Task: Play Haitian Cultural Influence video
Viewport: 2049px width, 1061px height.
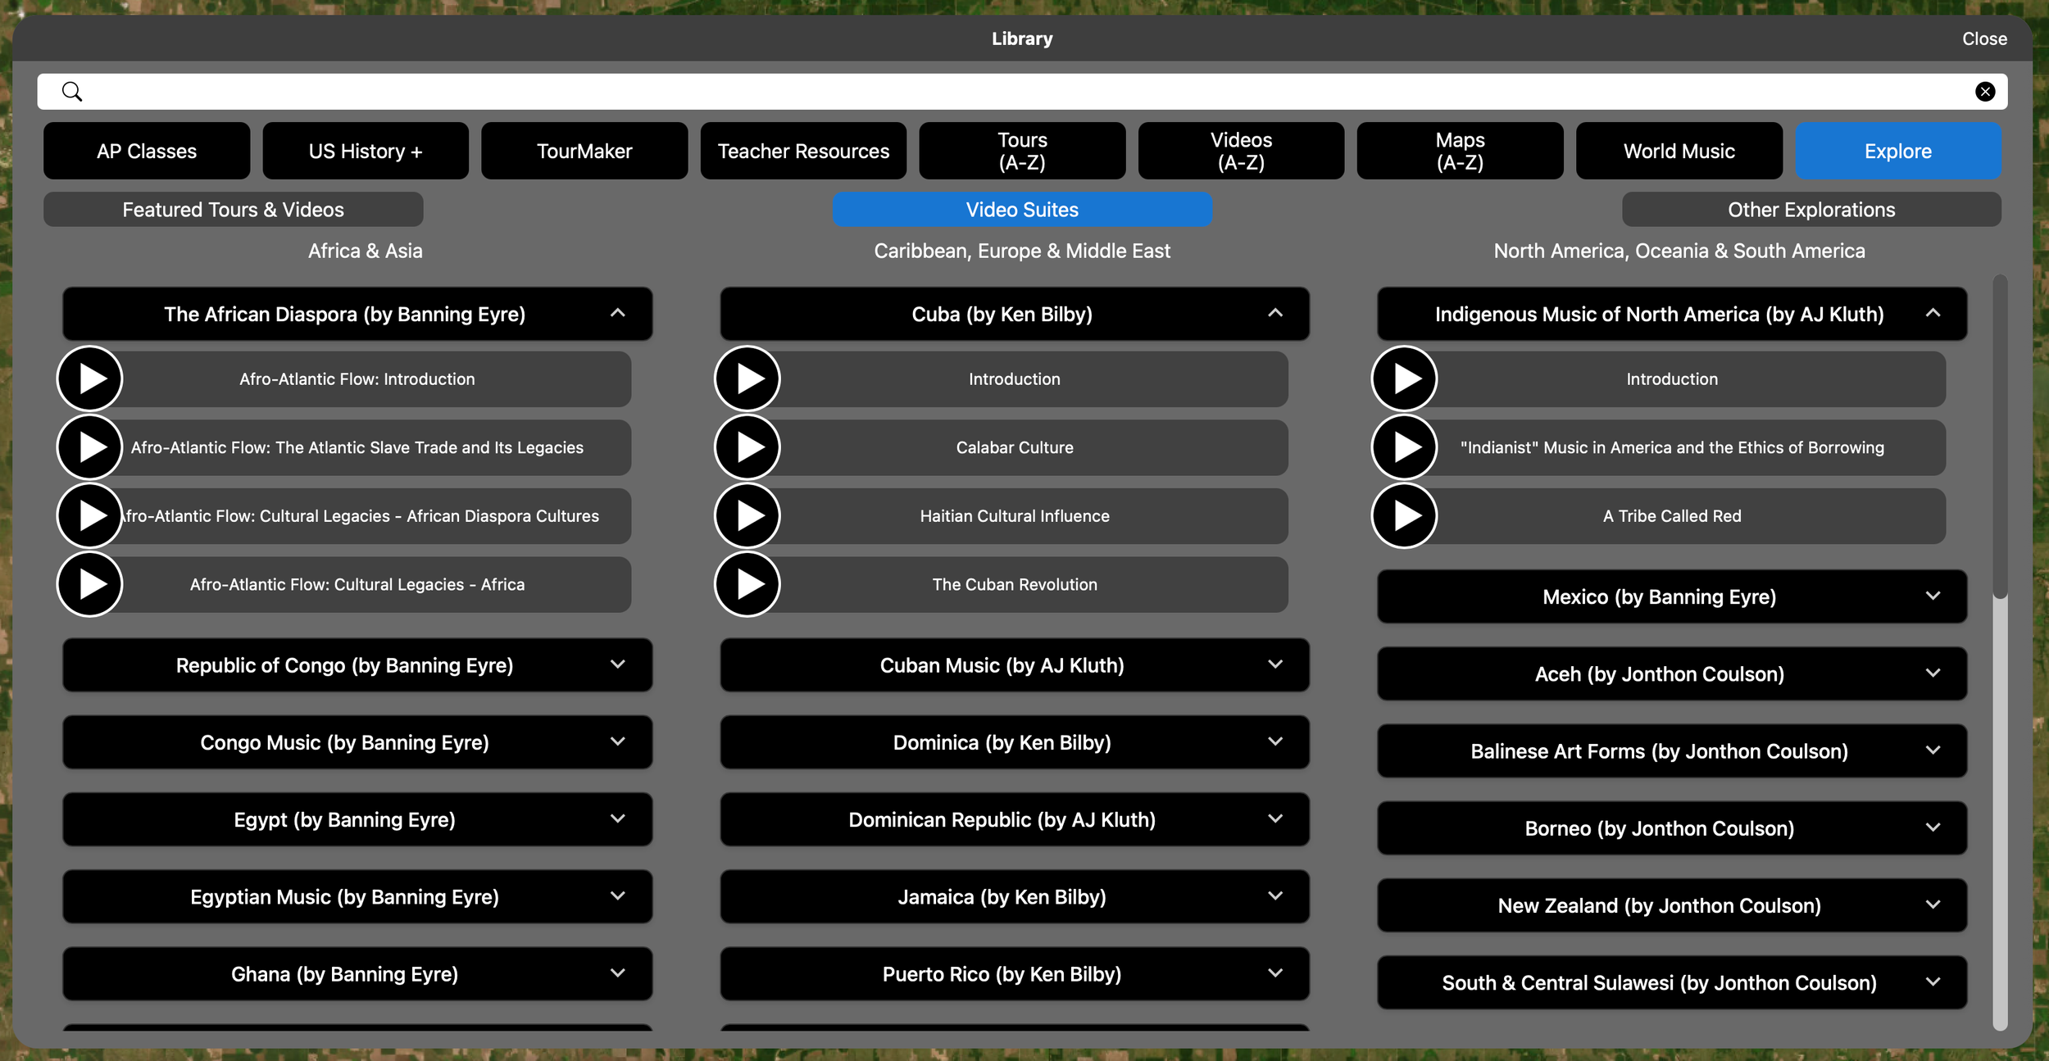Action: pos(747,515)
